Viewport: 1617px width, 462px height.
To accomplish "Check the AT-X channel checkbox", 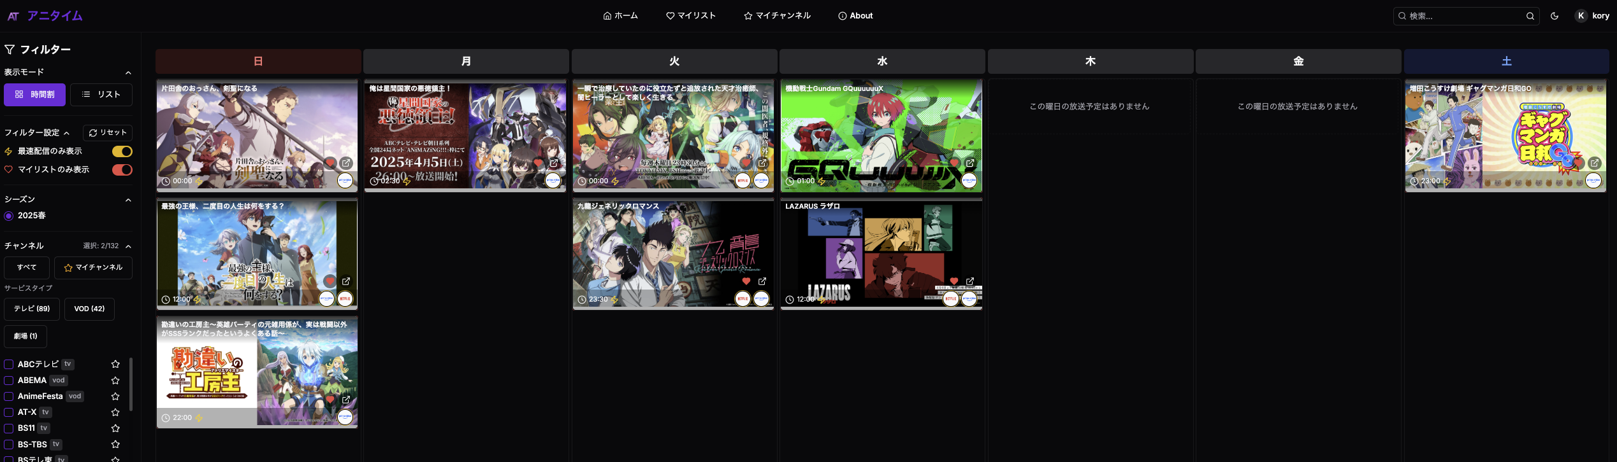I will coord(9,412).
